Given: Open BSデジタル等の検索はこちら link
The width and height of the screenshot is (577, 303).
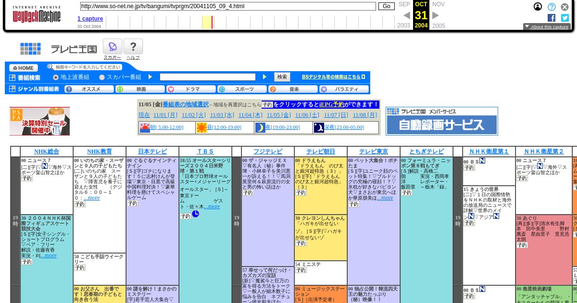Looking at the screenshot, I should tap(333, 77).
